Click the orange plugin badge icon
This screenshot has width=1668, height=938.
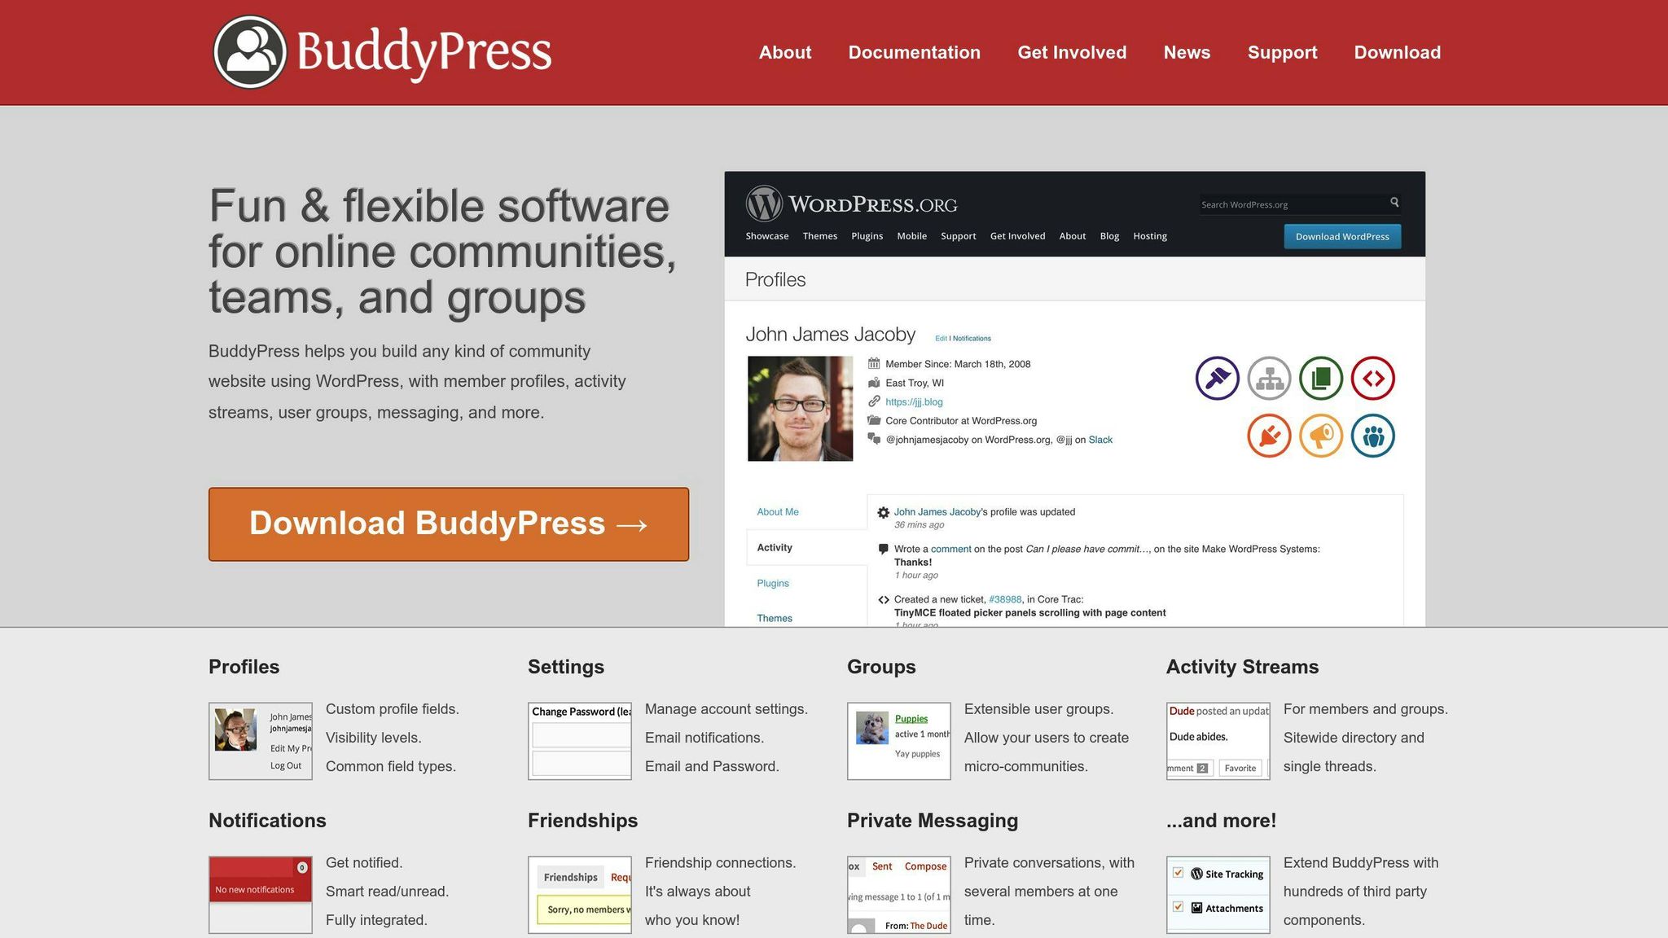[1269, 436]
